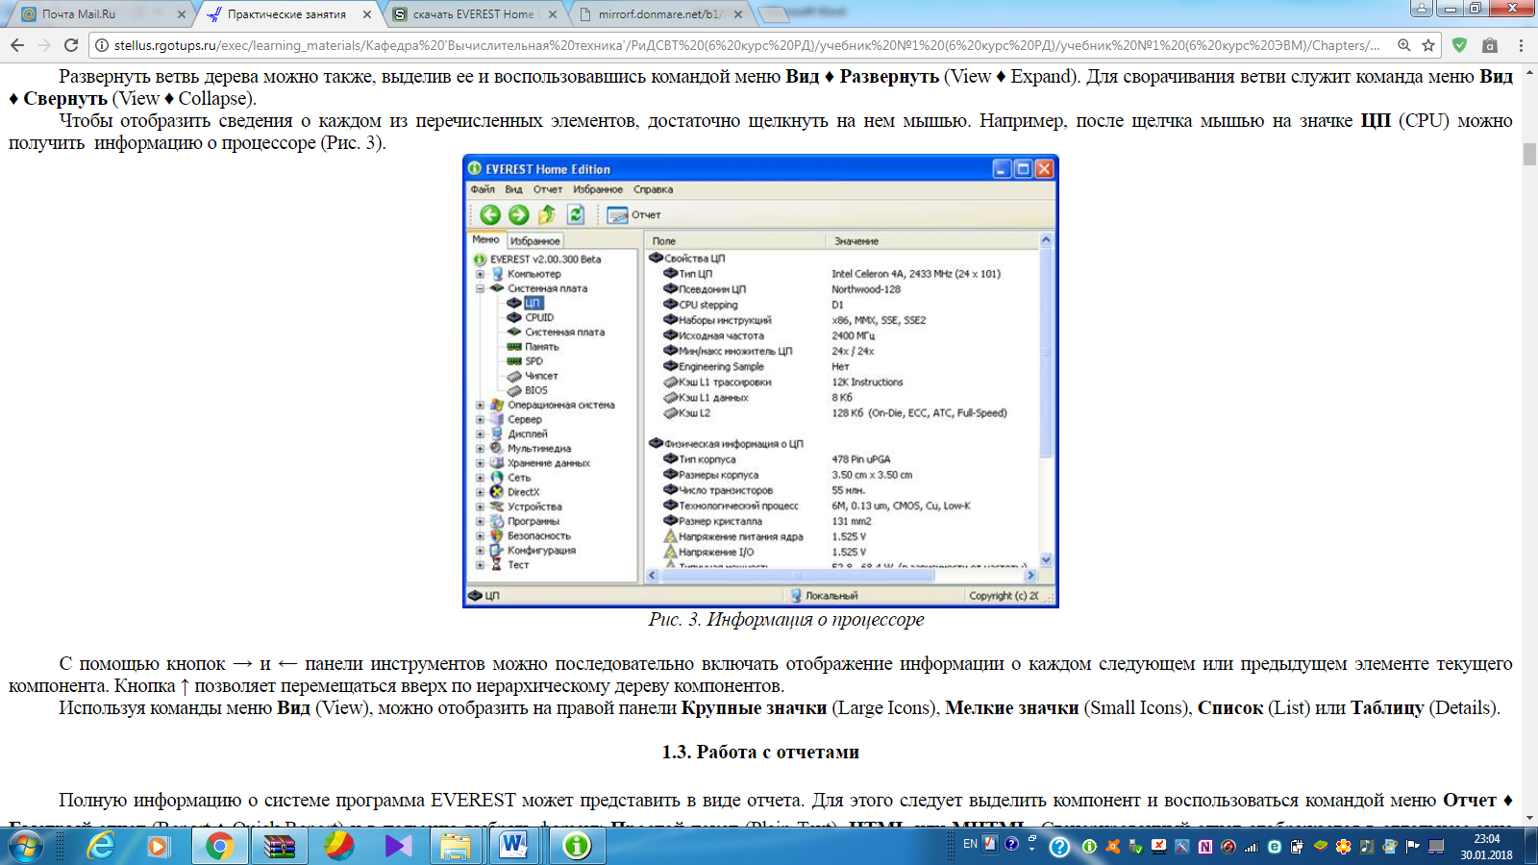Open the zoom magnifier in address bar

pyautogui.click(x=1404, y=45)
